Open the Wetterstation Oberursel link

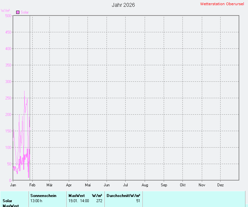coord(222,4)
